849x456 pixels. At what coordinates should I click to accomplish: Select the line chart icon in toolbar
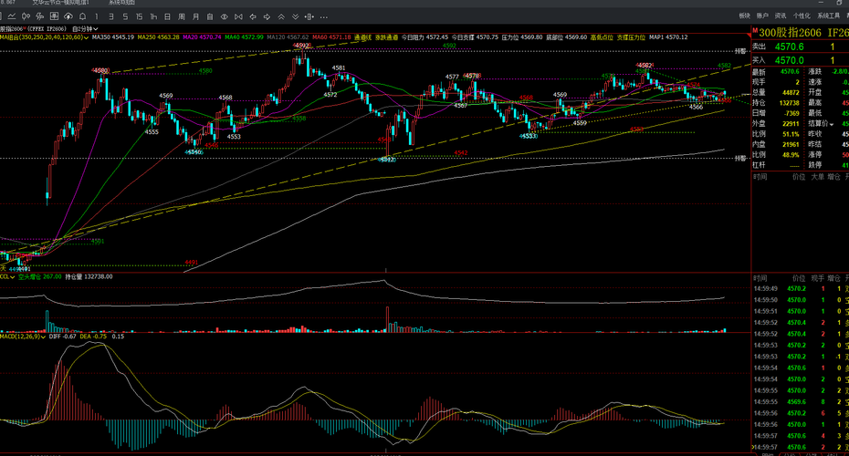pos(11,16)
